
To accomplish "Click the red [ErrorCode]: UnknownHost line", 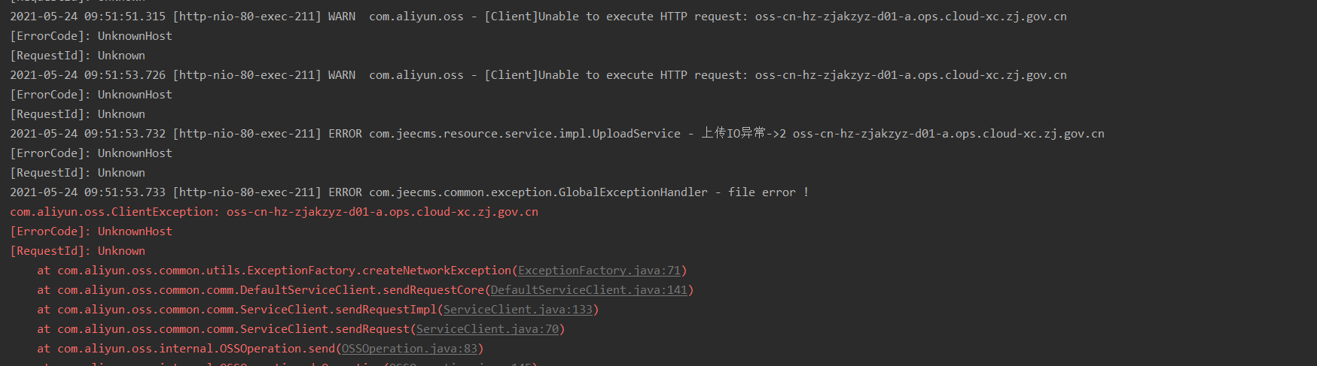I will [91, 231].
